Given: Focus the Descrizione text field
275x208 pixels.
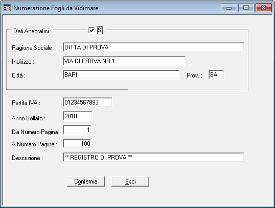Looking at the screenshot, I should (153, 158).
